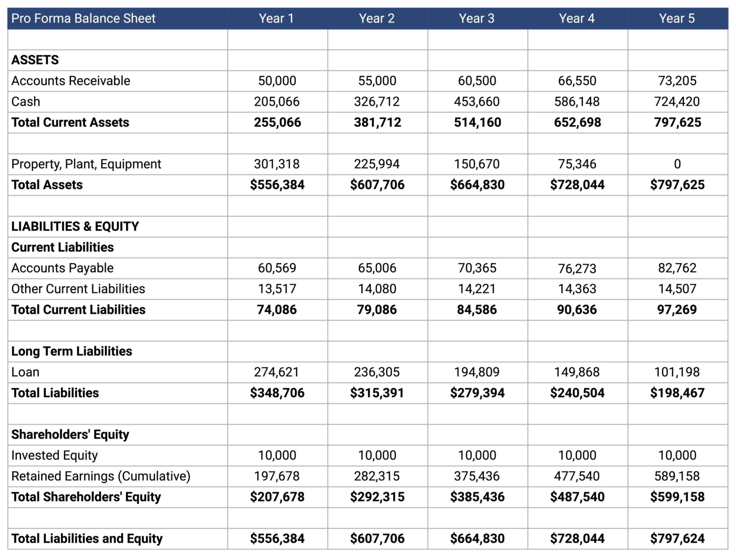Select the Year 1 Loan value 274,621
736x560 pixels.
tap(276, 372)
